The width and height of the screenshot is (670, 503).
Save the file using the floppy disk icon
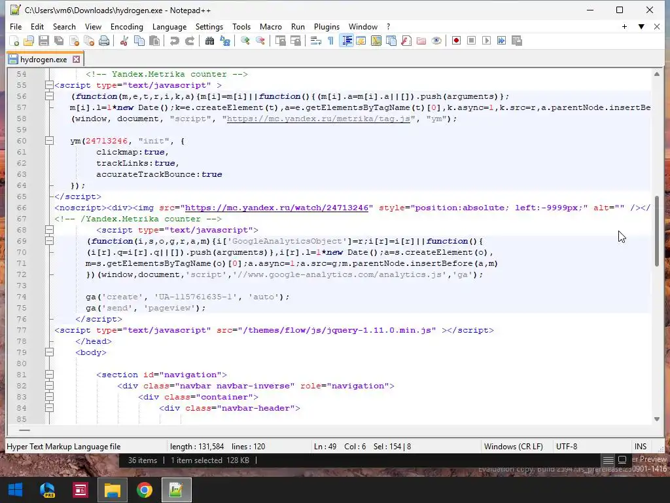click(x=44, y=41)
